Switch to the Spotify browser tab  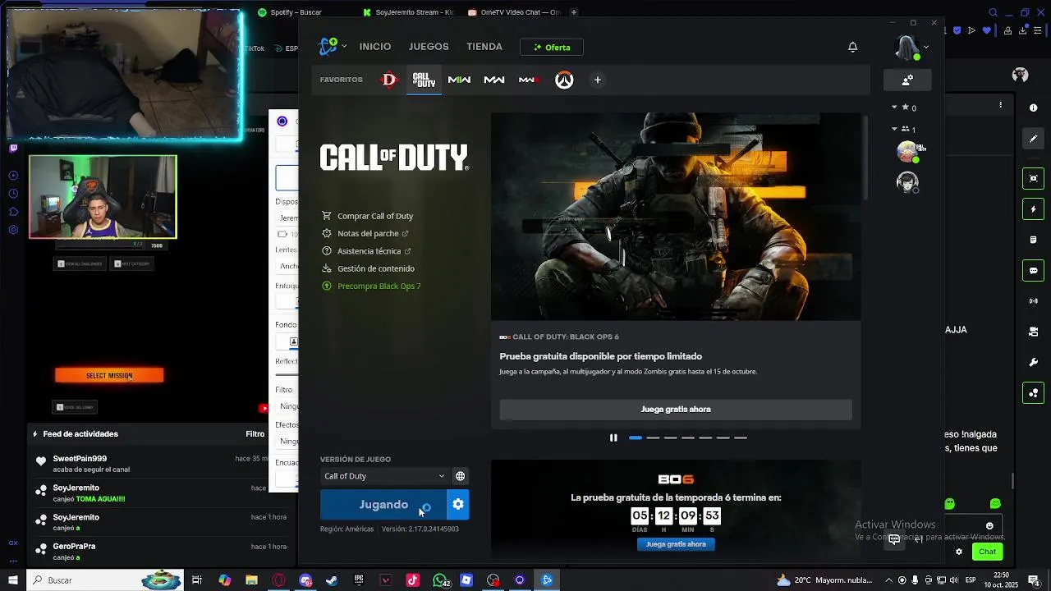click(x=289, y=12)
